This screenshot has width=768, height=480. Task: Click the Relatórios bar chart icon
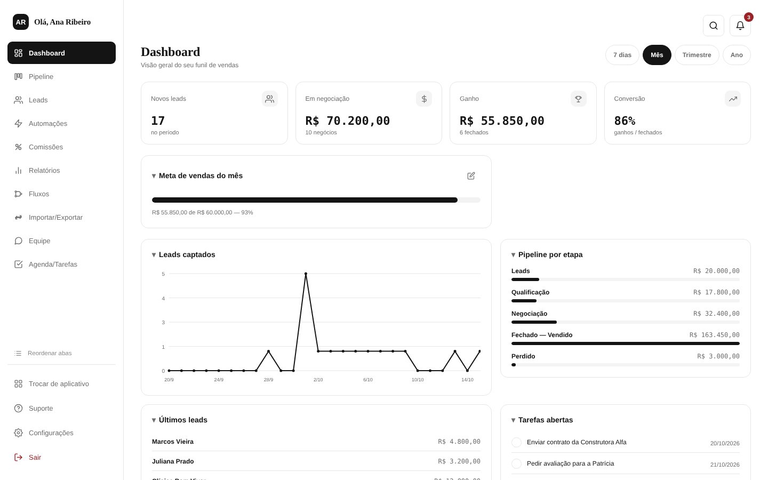pos(18,170)
